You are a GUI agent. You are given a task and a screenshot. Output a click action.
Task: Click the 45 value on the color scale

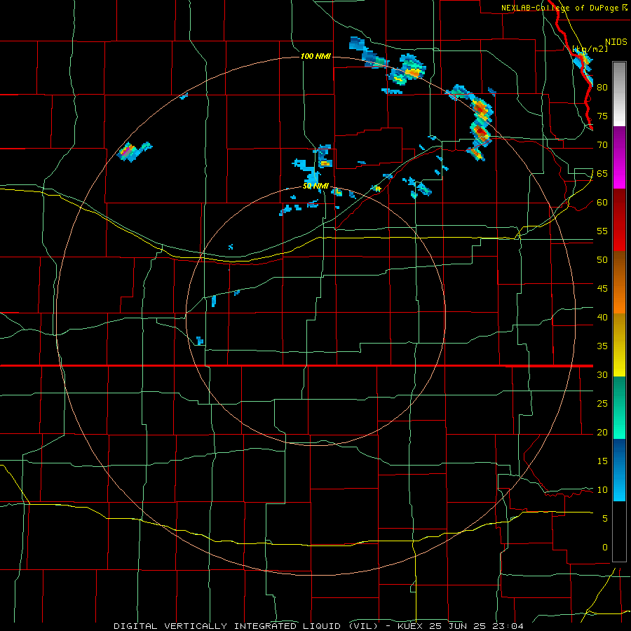[x=602, y=289]
